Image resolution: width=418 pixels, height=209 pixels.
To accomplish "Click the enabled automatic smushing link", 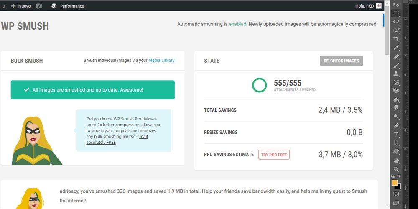I will point(237,24).
